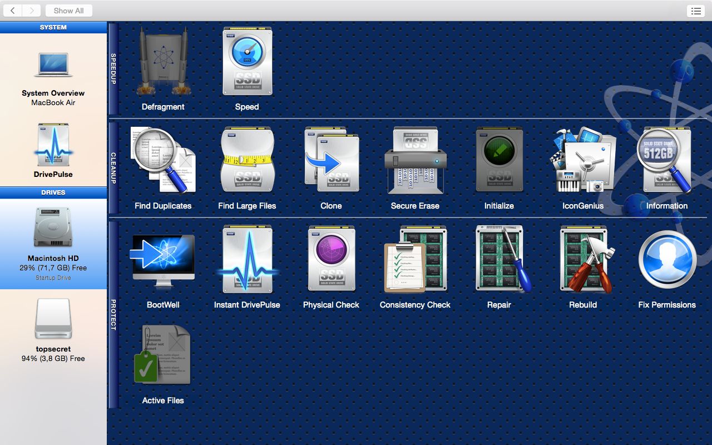Go forward with the right arrow button
Viewport: 712px width, 445px height.
click(32, 11)
